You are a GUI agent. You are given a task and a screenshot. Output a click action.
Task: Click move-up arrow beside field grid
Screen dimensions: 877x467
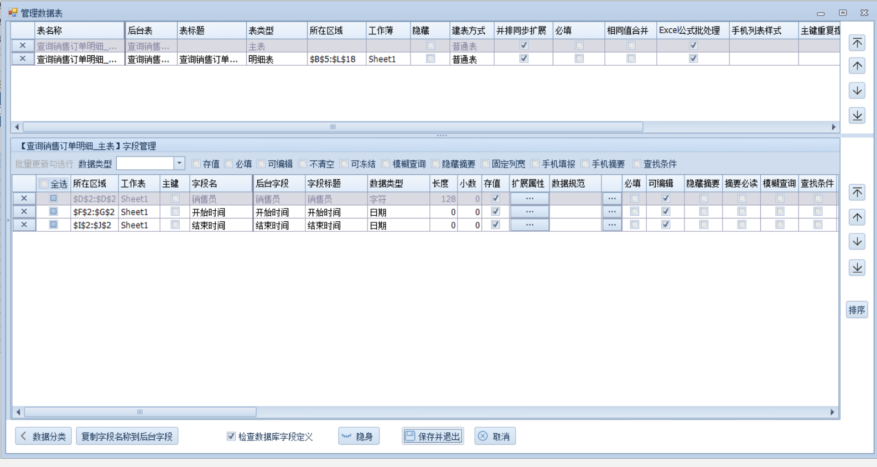pos(857,217)
